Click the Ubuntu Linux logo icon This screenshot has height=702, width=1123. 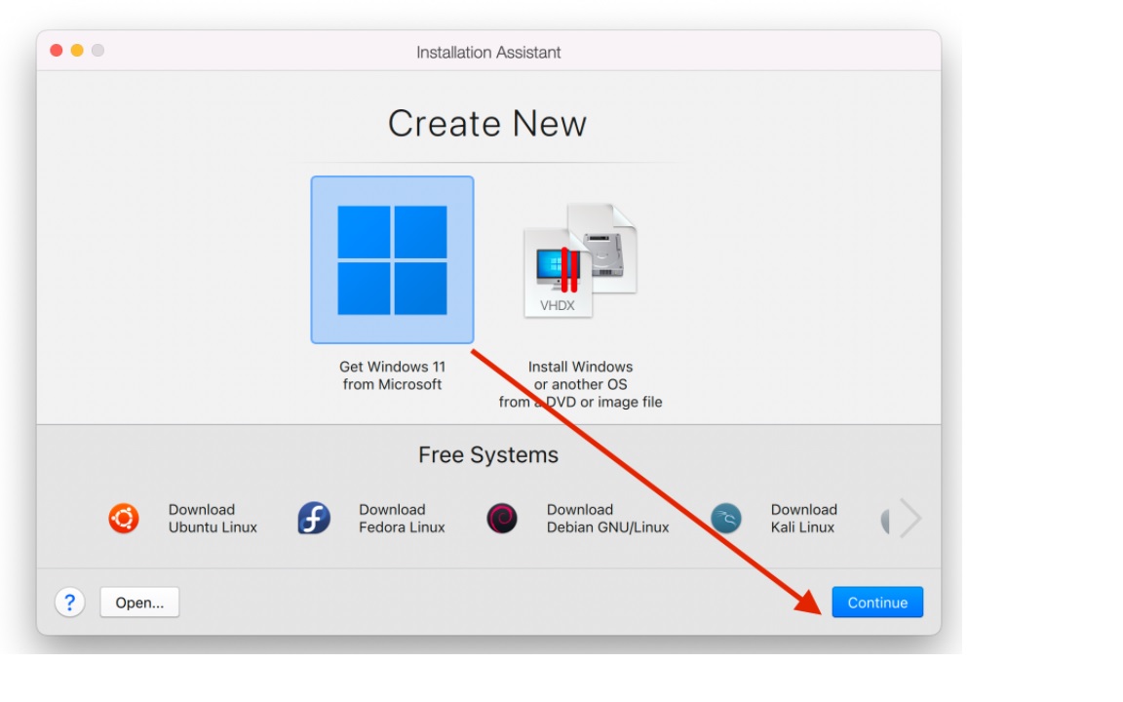point(124,519)
